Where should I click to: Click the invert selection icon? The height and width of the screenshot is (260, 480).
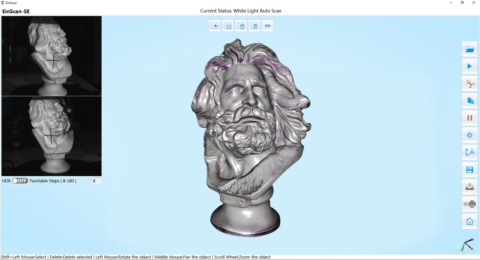coord(228,26)
